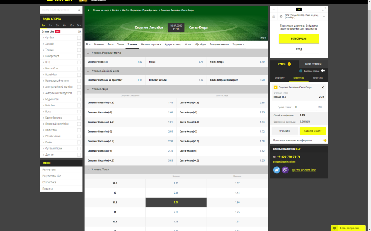Filter events by the 3 ч tab
Image resolution: width=371 pixels, height=231 pixels.
58,26
